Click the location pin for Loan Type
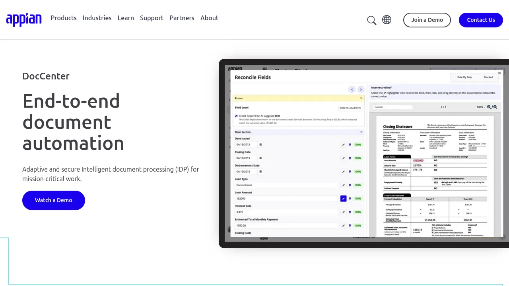Viewport: 509px width, 286px height. (350, 185)
